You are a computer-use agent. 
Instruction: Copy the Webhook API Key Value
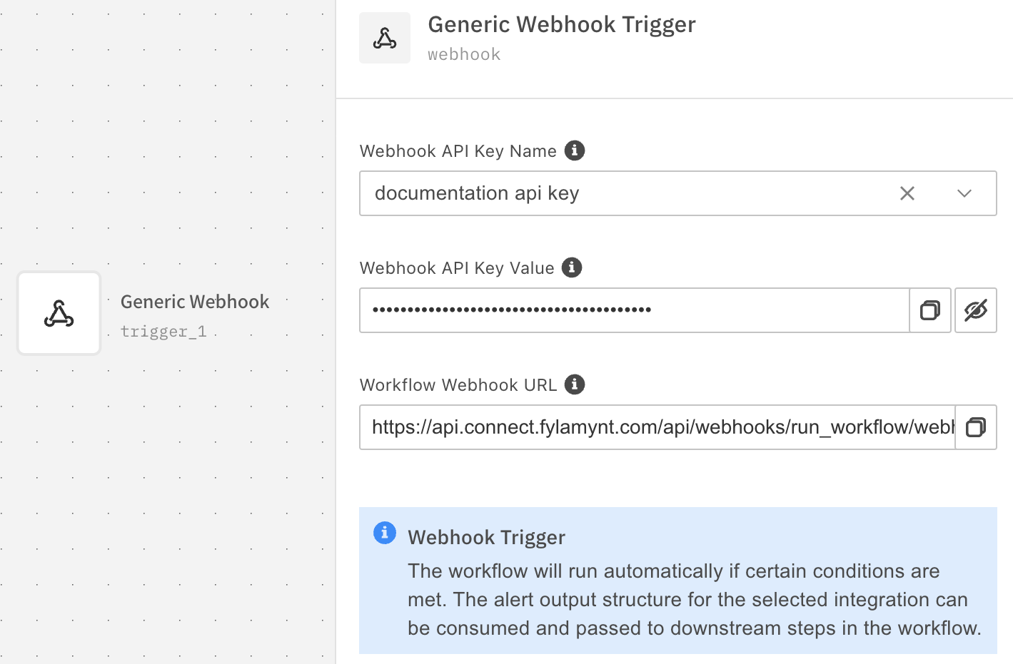[930, 310]
